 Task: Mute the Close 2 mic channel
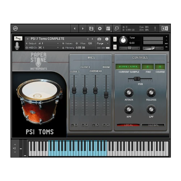87,125
